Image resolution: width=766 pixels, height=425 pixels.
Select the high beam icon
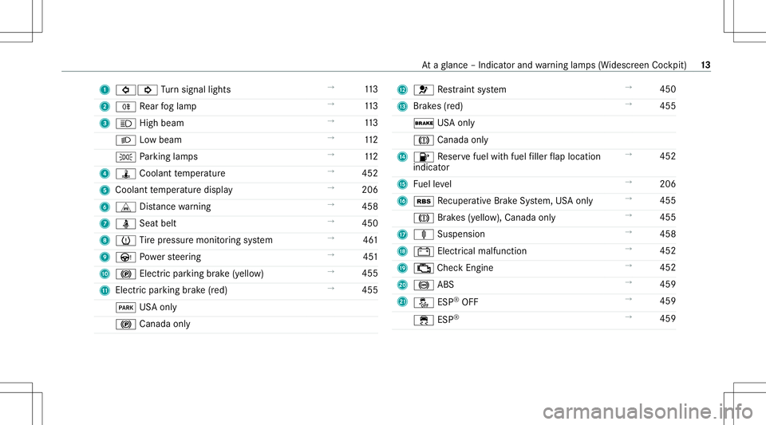click(125, 124)
